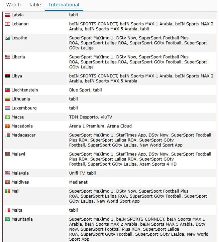Click the Lebanon flag icon
219x242 pixels.
pos(8,24)
